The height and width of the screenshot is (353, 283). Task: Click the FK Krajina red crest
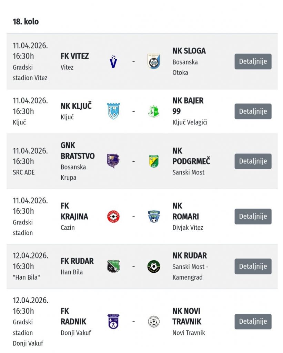(x=113, y=216)
